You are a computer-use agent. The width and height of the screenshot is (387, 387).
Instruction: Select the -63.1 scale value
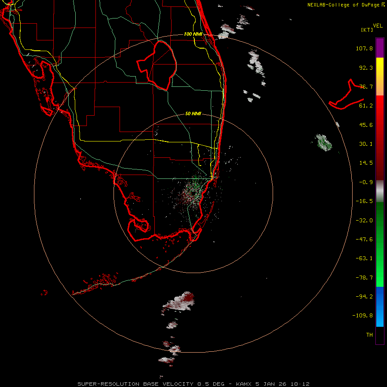pyautogui.click(x=364, y=258)
